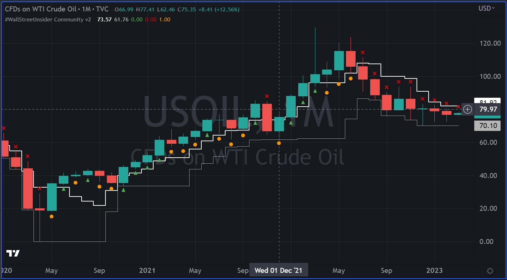This screenshot has height=280, width=507.
Task: Click the plus icon beside 79.97
Action: [468, 109]
